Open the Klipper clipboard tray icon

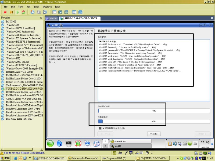tap(170, 144)
